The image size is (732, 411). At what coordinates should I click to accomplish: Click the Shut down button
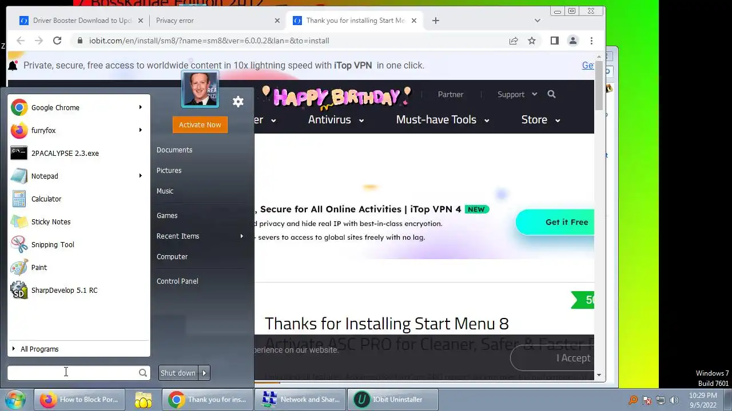[x=178, y=373]
